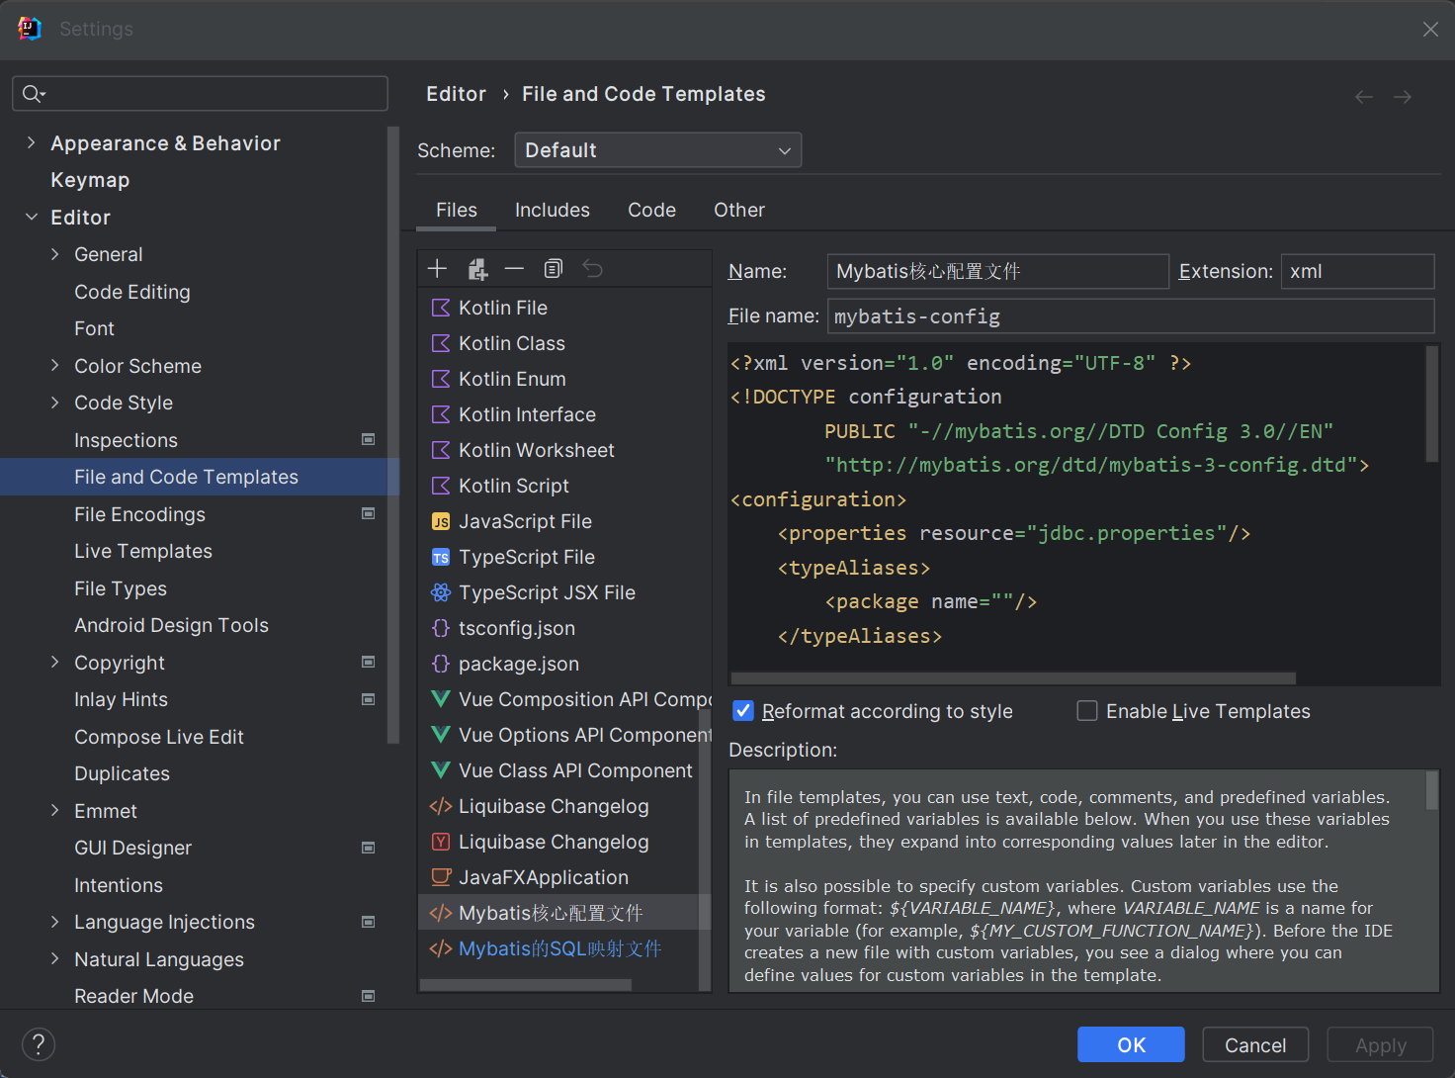Open File Types settings page
This screenshot has width=1455, height=1078.
(x=121, y=588)
